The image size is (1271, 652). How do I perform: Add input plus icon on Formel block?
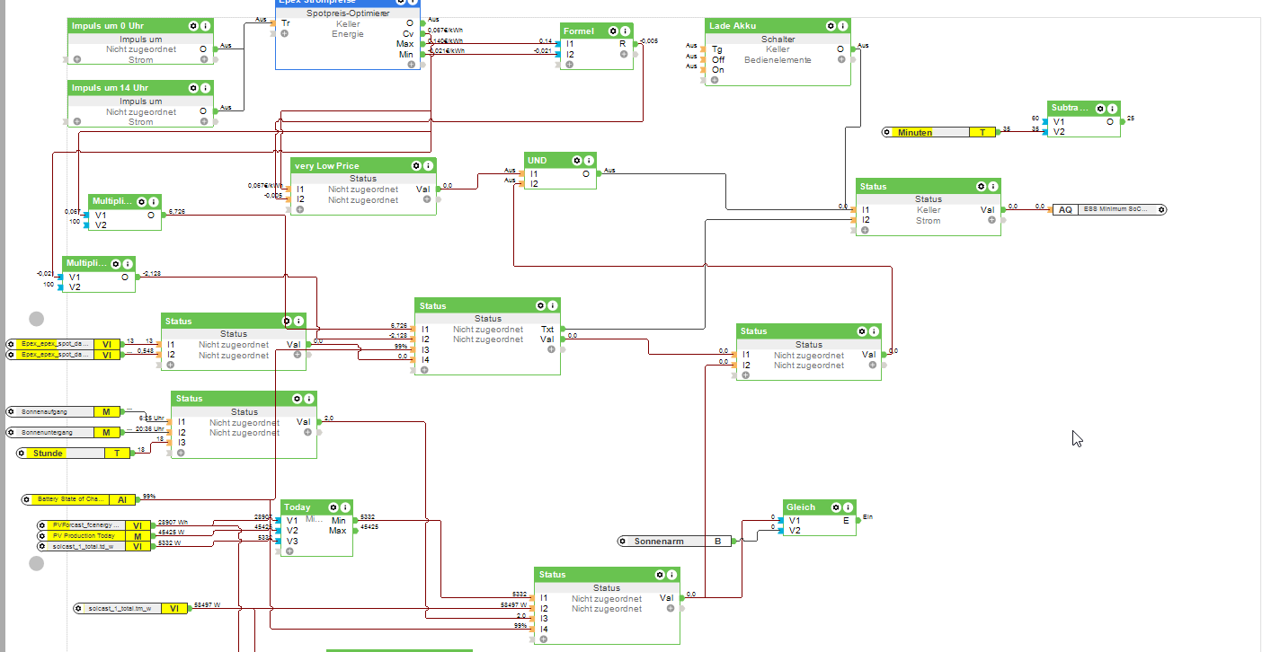click(x=569, y=65)
